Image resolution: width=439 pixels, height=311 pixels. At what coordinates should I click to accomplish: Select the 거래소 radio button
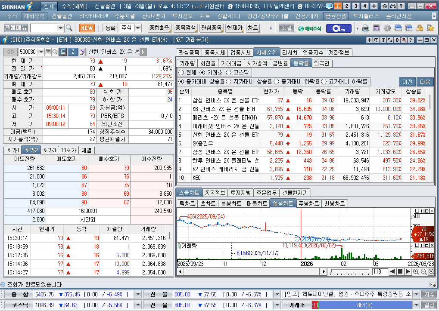pyautogui.click(x=202, y=72)
